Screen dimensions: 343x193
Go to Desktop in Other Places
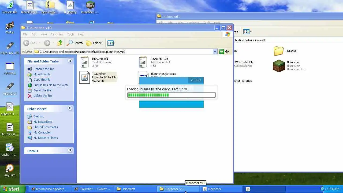pyautogui.click(x=39, y=116)
